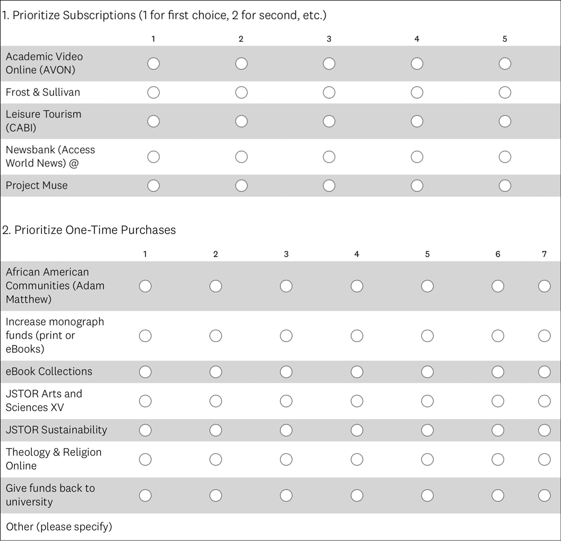This screenshot has width=561, height=541.
Task: Set Frost & Sullivan to rank 5
Action: click(505, 93)
